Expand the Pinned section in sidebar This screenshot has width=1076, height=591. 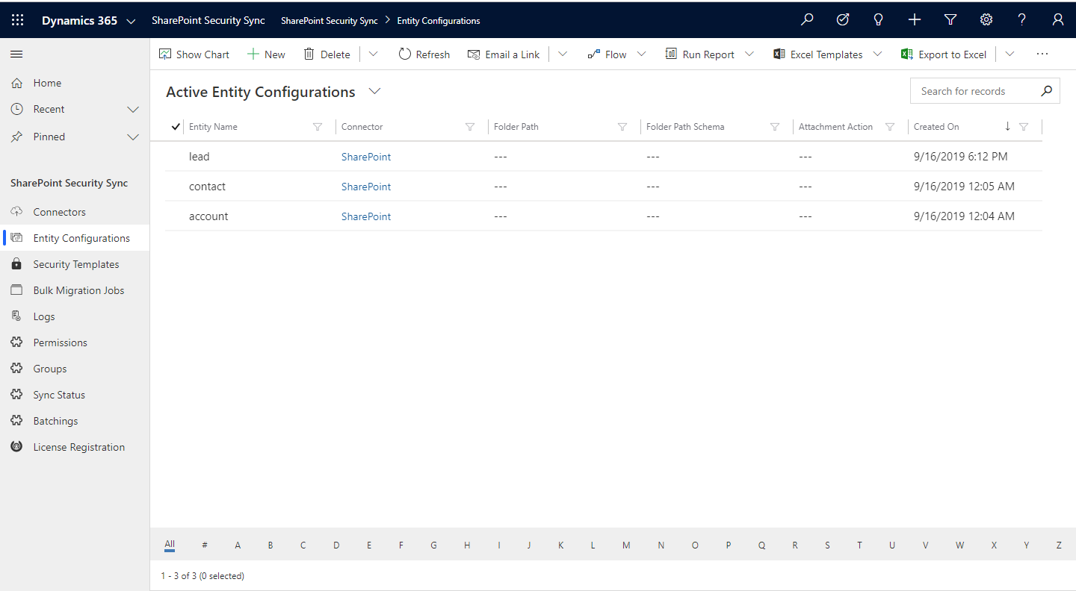(x=133, y=137)
